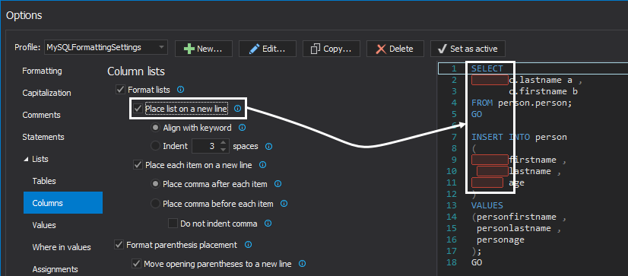Viewport: 628px width, 276px height.
Task: Select Values under Lists
Action: (44, 225)
